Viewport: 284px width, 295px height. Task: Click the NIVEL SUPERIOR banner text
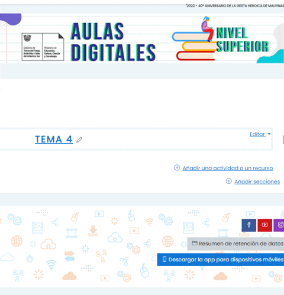point(243,40)
